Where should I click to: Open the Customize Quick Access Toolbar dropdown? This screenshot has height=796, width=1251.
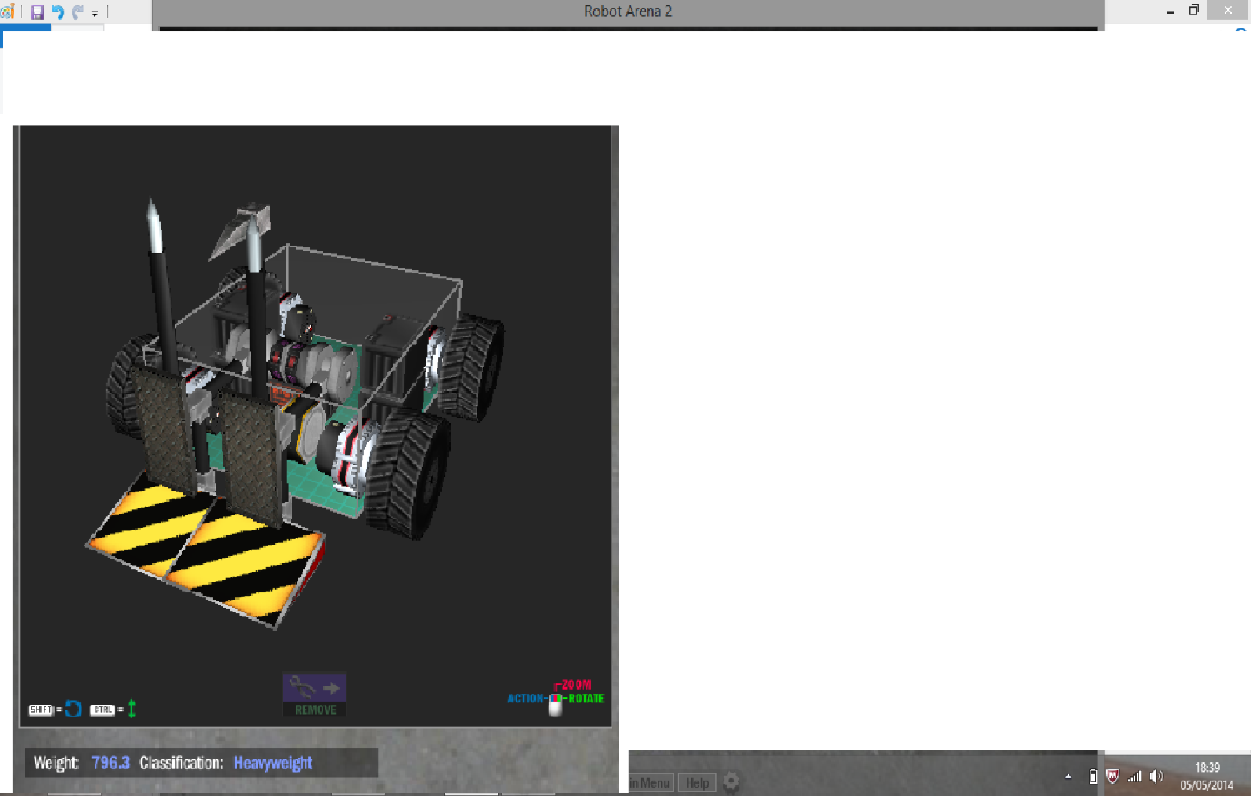point(95,13)
